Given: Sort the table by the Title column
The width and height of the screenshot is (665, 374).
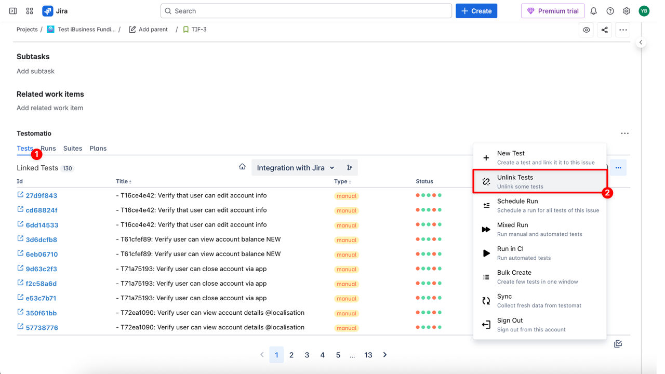Looking at the screenshot, I should (123, 181).
